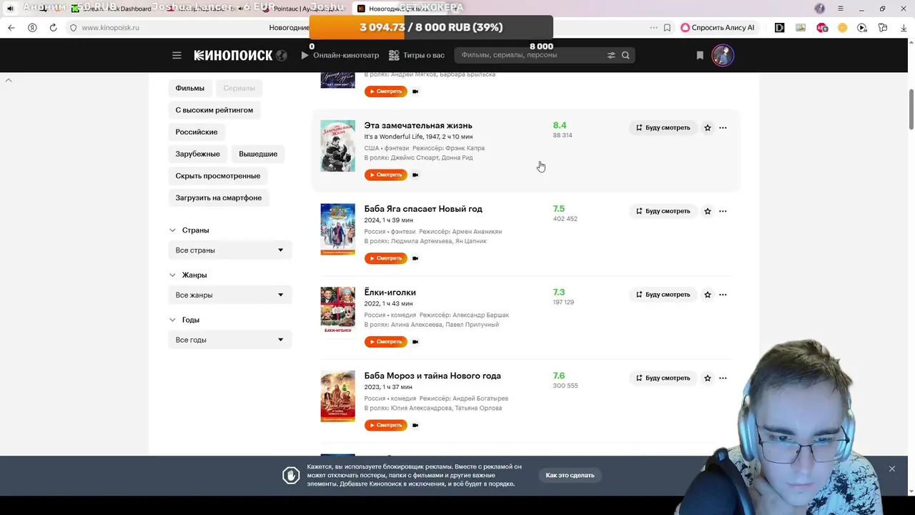The image size is (915, 515).
Task: Open more options for Эта замечательная жизнь
Action: pyautogui.click(x=723, y=128)
